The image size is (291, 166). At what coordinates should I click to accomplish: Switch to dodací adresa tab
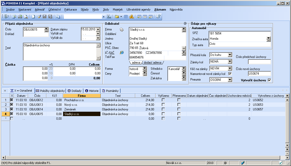152,63
